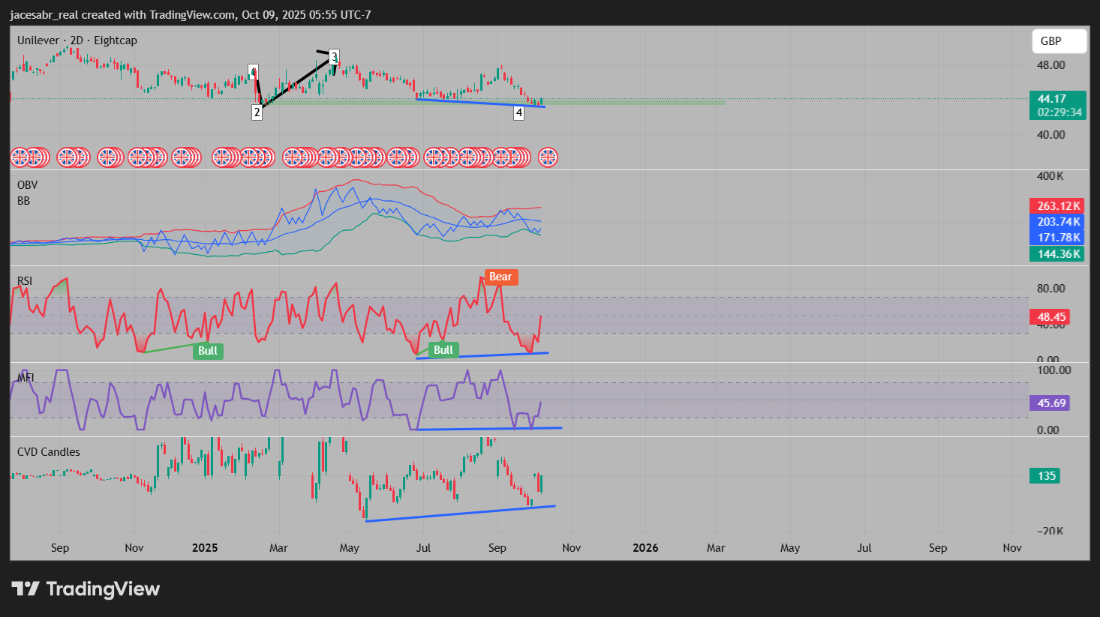Select Elliott wave label 4
1100x617 pixels.
pyautogui.click(x=518, y=113)
